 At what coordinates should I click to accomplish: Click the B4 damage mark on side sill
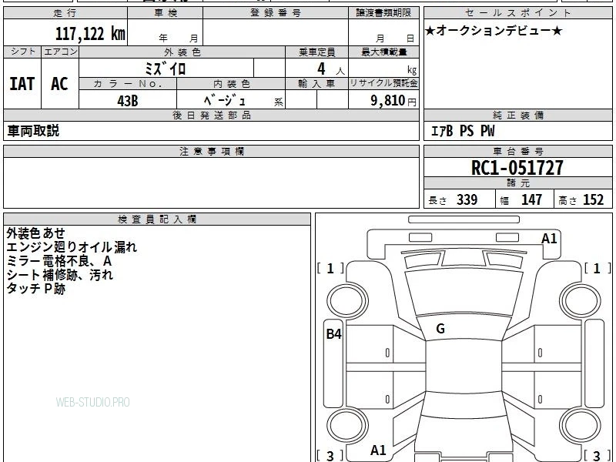pos(333,334)
